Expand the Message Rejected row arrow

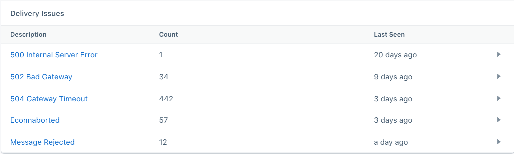499,142
